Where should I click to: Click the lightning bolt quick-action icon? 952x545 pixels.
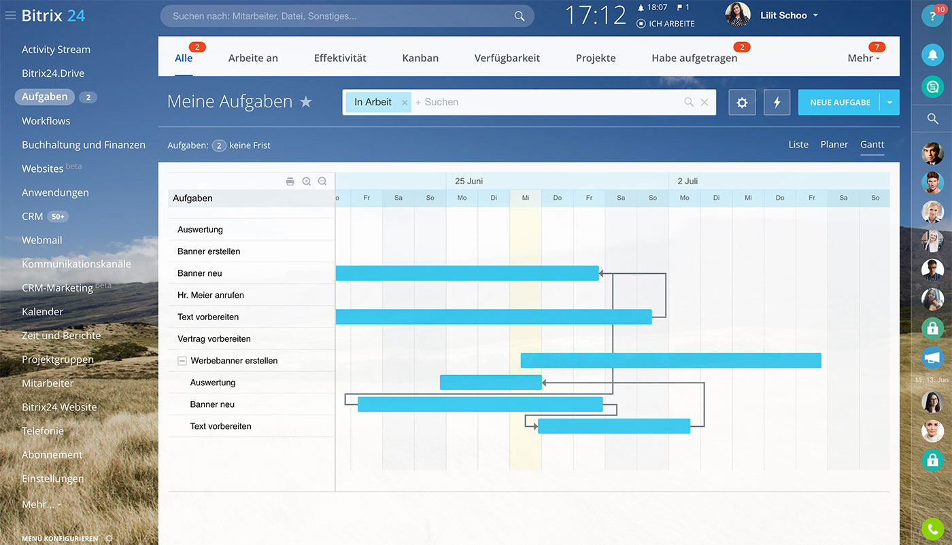777,102
